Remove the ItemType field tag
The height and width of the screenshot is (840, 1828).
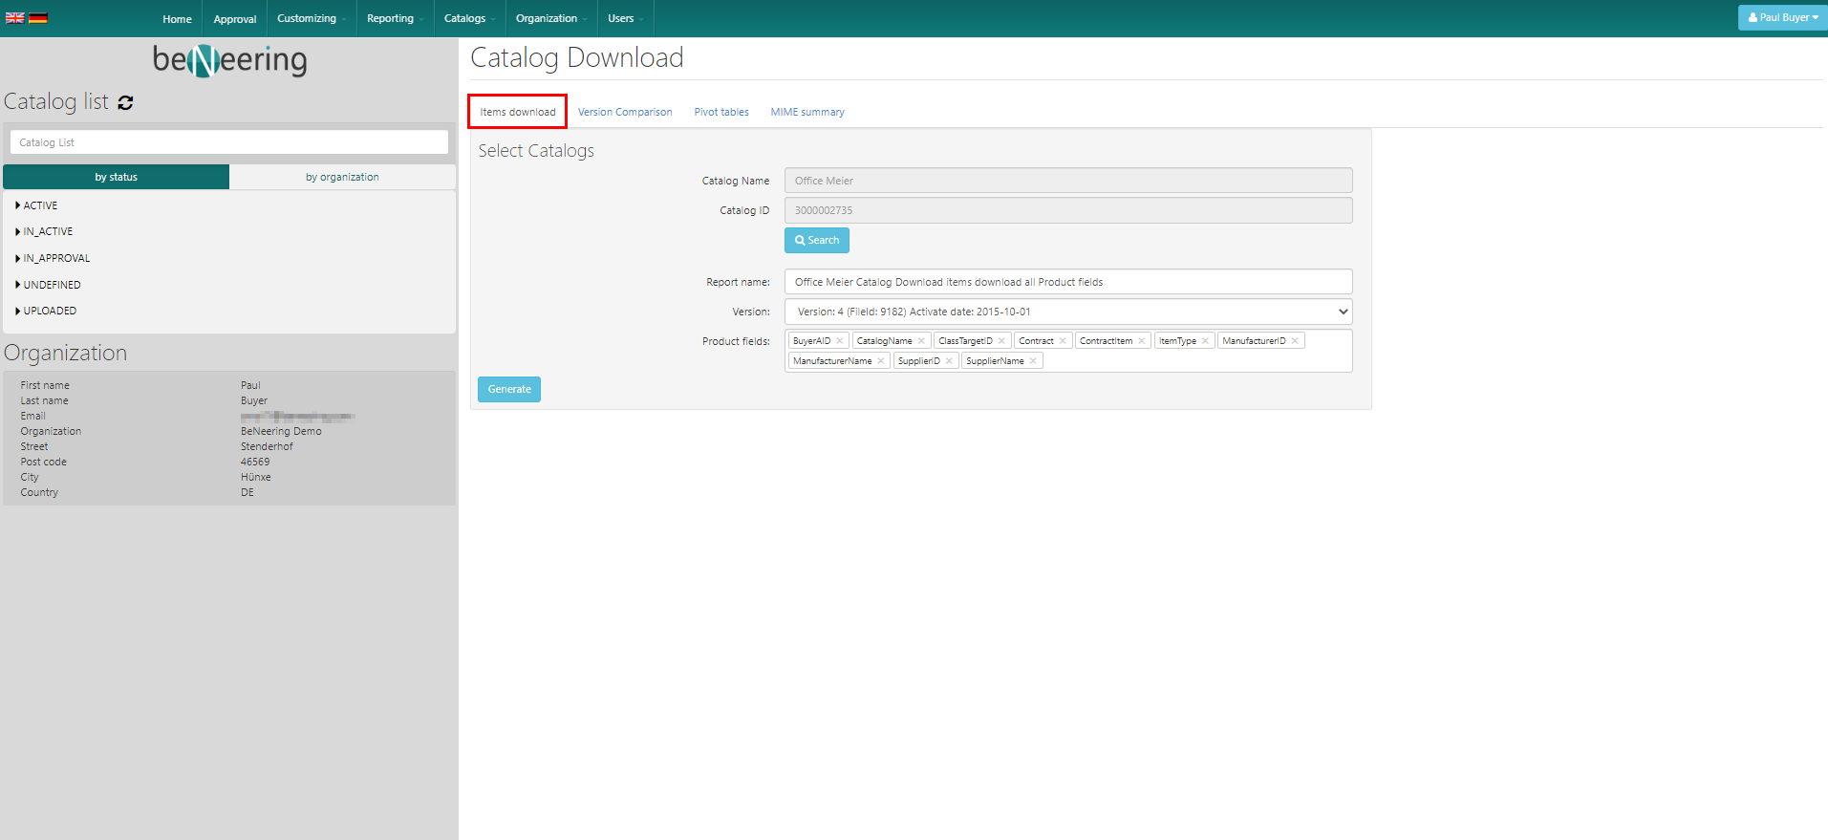(1205, 341)
